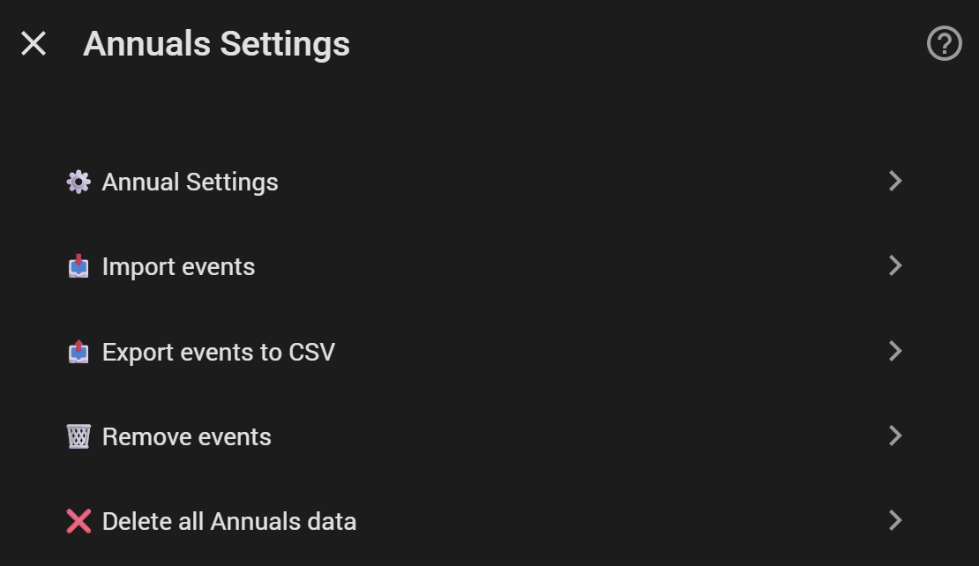Click the import tray icon with down arrow

[78, 266]
